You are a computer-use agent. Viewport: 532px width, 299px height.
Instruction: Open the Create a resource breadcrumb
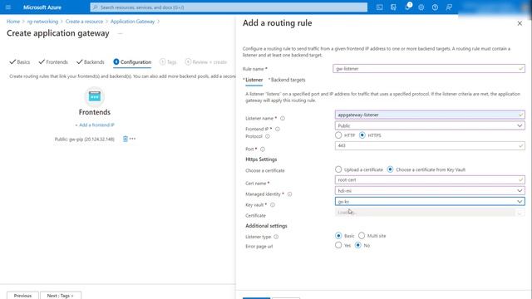tap(84, 22)
